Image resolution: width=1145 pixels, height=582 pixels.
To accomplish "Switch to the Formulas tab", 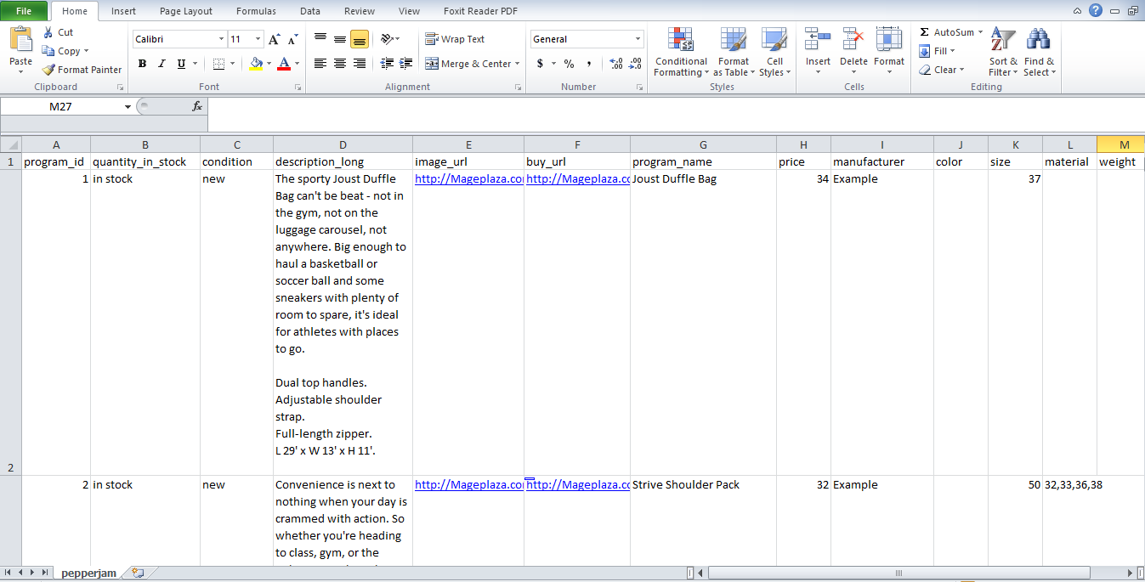I will [x=256, y=11].
